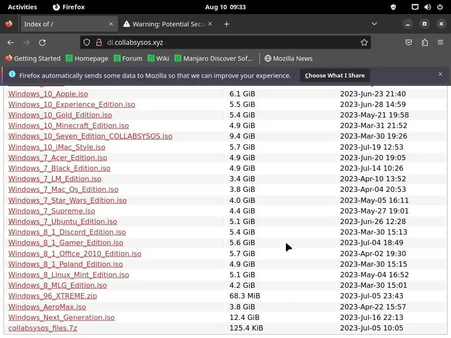Expand the list all tabs chevron
This screenshot has height=338, width=451.
click(374, 24)
